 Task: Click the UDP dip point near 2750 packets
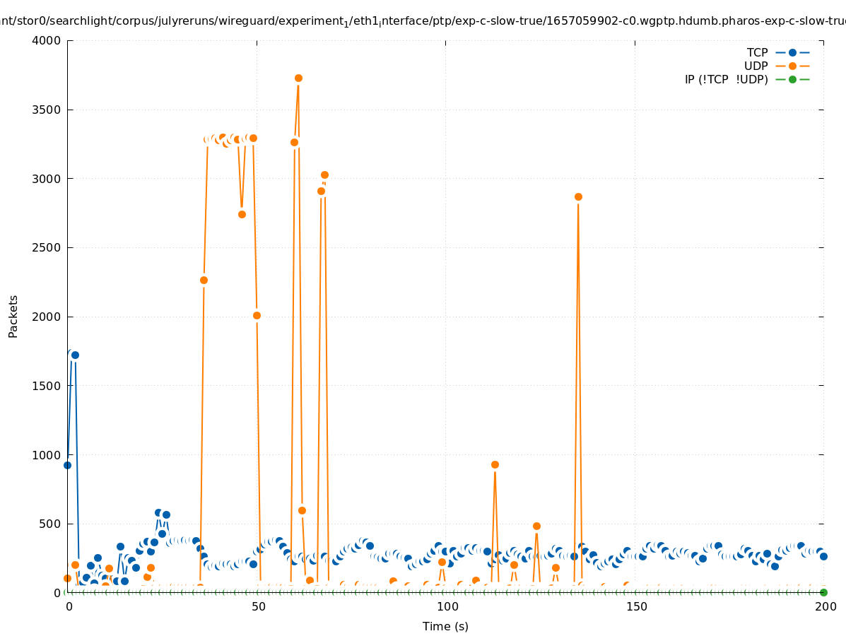coord(242,214)
